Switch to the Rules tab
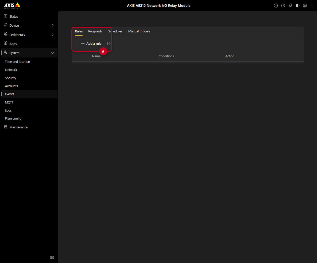This screenshot has width=317, height=263. tap(79, 31)
